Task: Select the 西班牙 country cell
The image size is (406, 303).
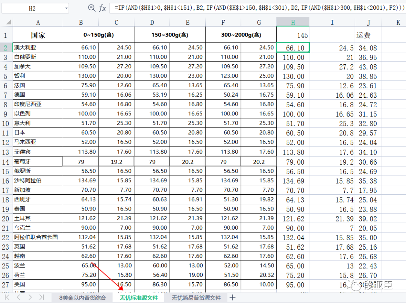Action: tap(38, 199)
